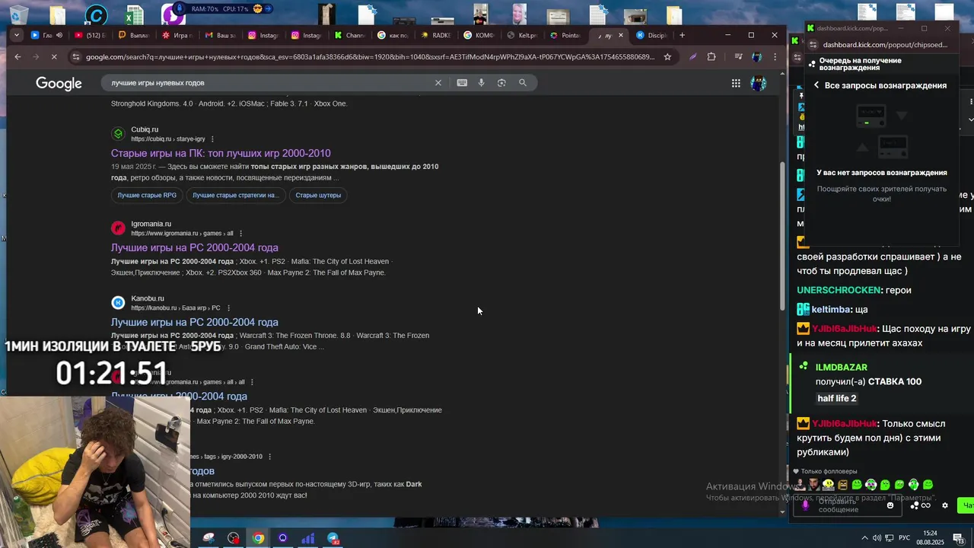This screenshot has width=974, height=548.
Task: Open the on-screen keyboard input tool
Action: click(x=462, y=83)
